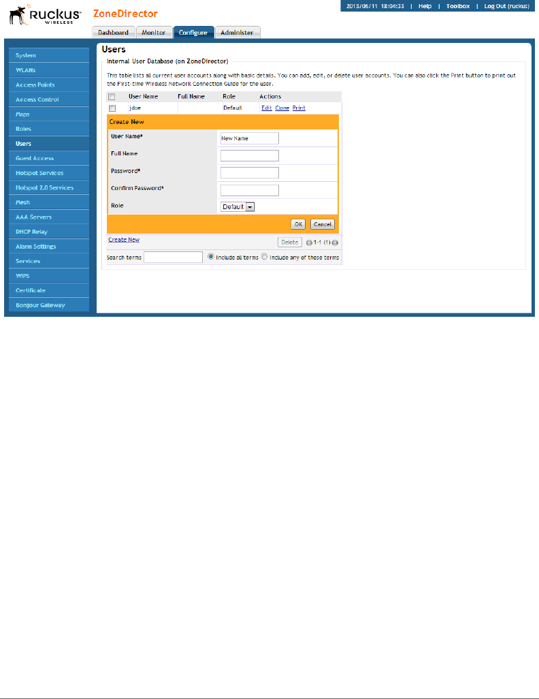
Task: Check the jdoe row checkbox
Action: pyautogui.click(x=112, y=108)
